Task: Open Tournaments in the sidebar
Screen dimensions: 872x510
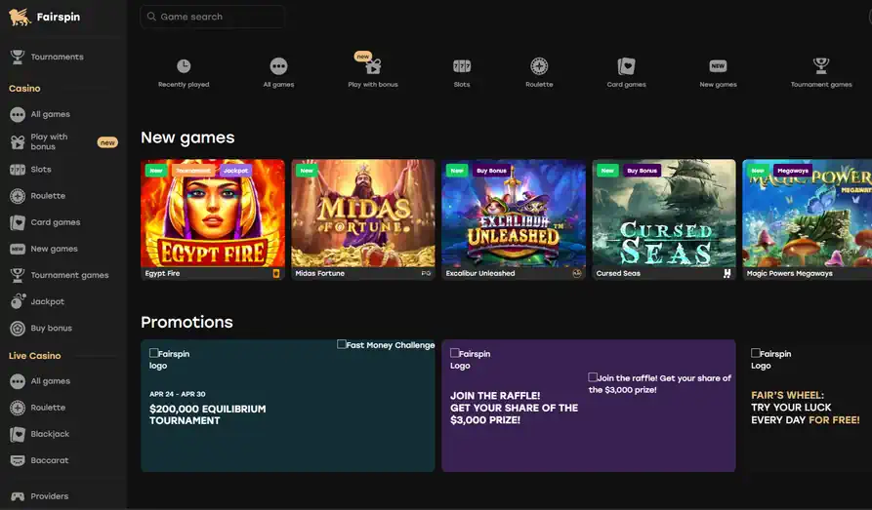Action: pos(57,57)
